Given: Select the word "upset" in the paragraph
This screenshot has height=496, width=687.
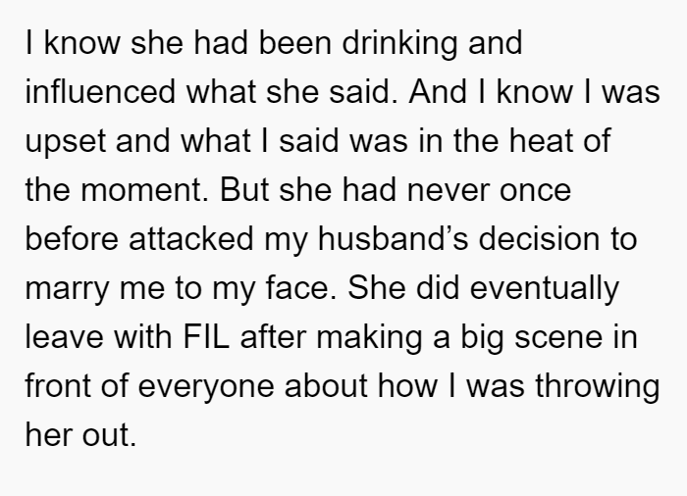Looking at the screenshot, I should pos(66,142).
